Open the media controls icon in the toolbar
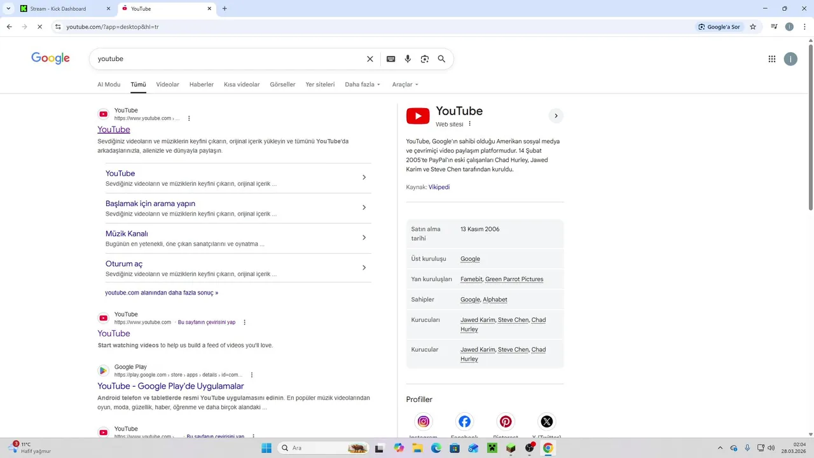The image size is (814, 458). coord(774,27)
